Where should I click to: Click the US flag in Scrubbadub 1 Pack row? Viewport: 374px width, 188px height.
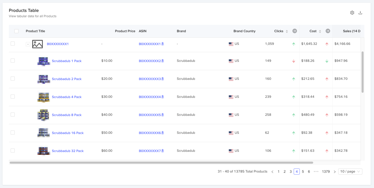tap(231, 61)
